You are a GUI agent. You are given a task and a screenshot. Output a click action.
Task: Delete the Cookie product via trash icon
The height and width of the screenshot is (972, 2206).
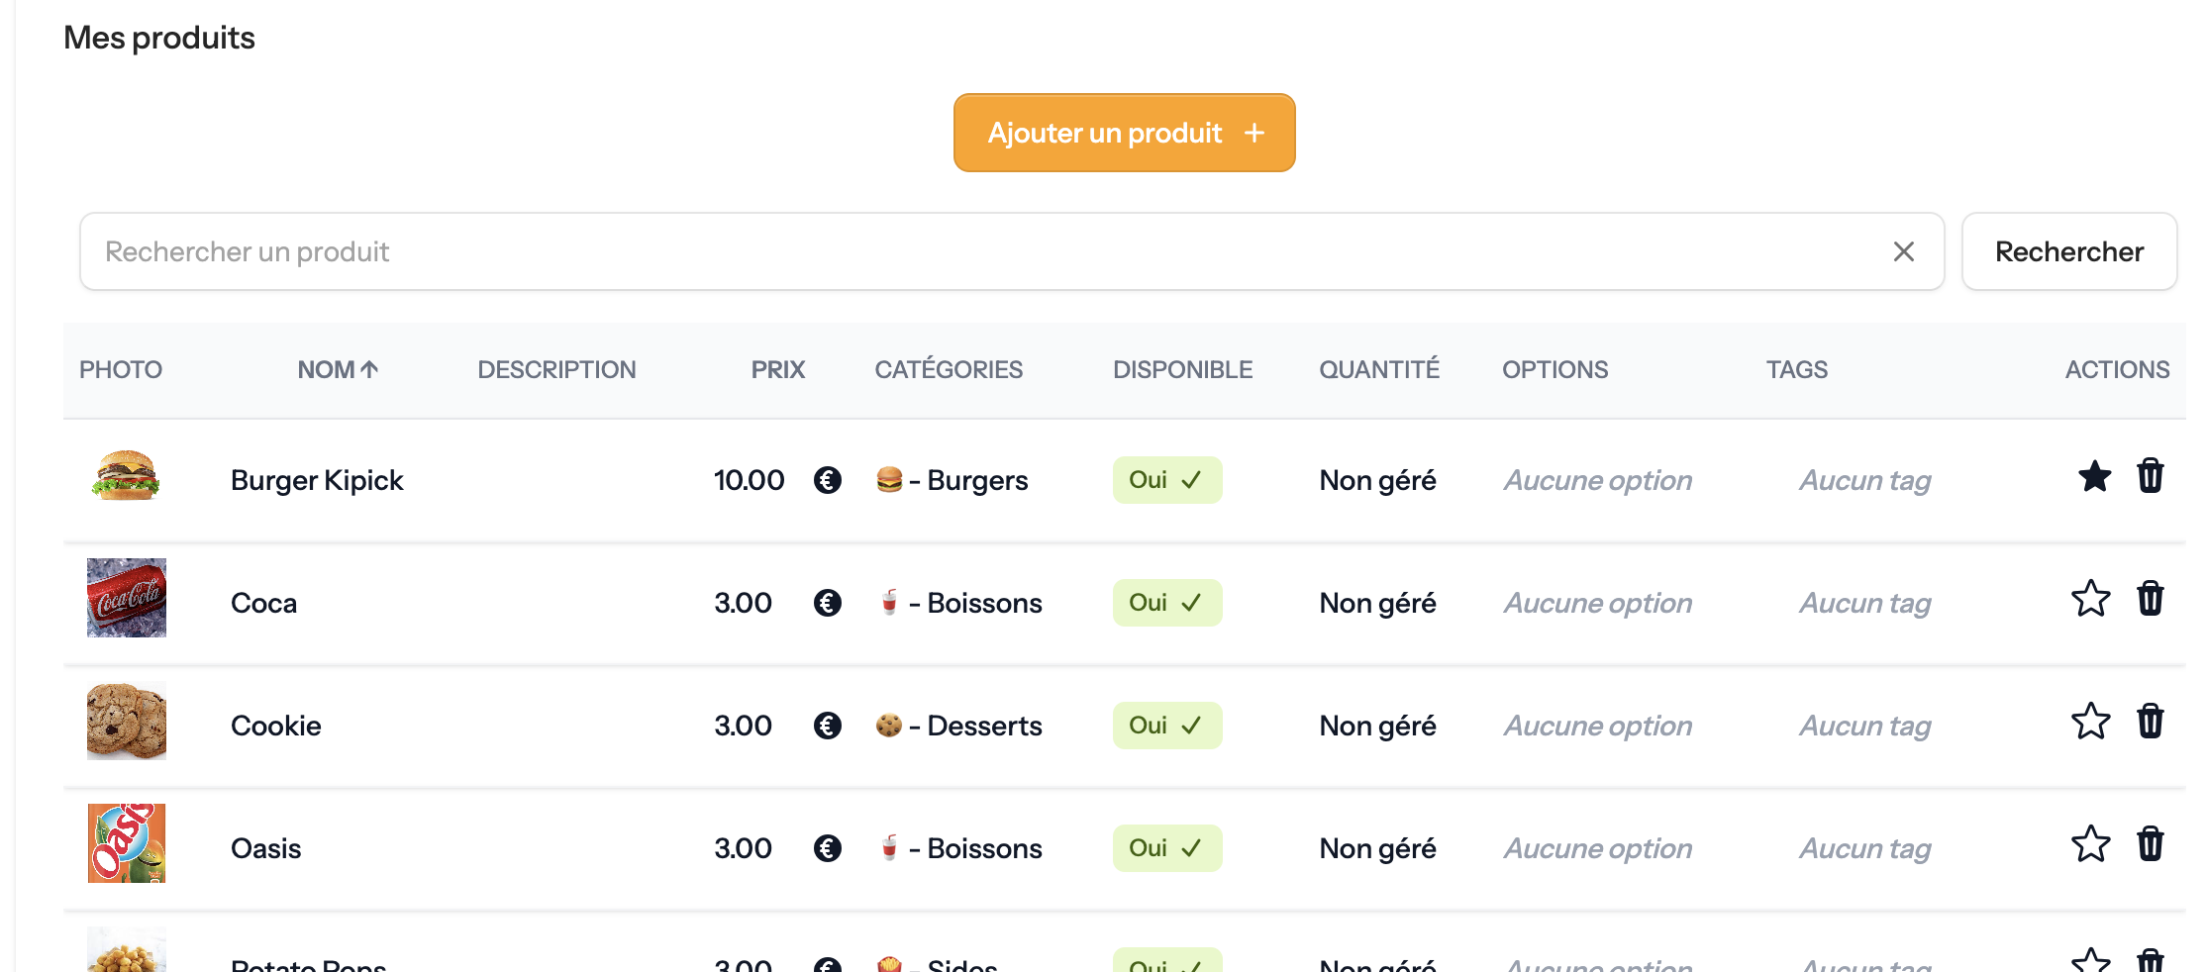(2151, 723)
